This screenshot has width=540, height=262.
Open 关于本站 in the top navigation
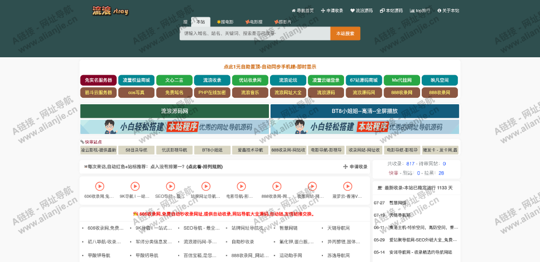pyautogui.click(x=448, y=11)
